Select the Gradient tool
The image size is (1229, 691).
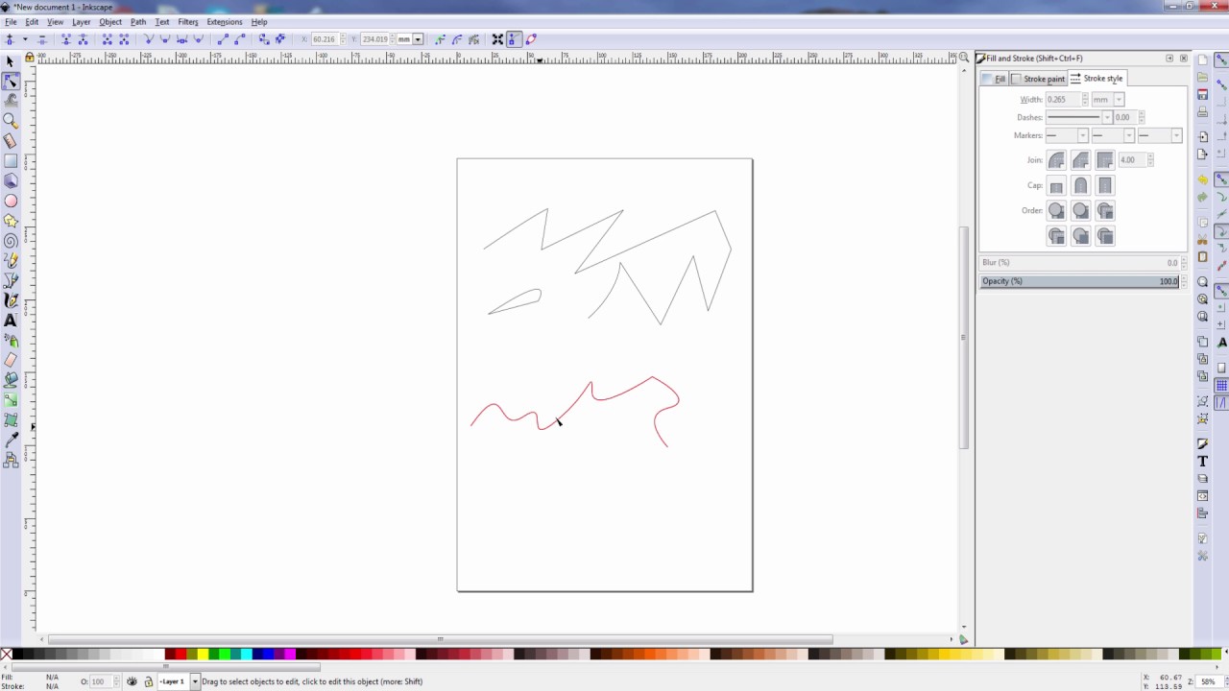(x=11, y=400)
